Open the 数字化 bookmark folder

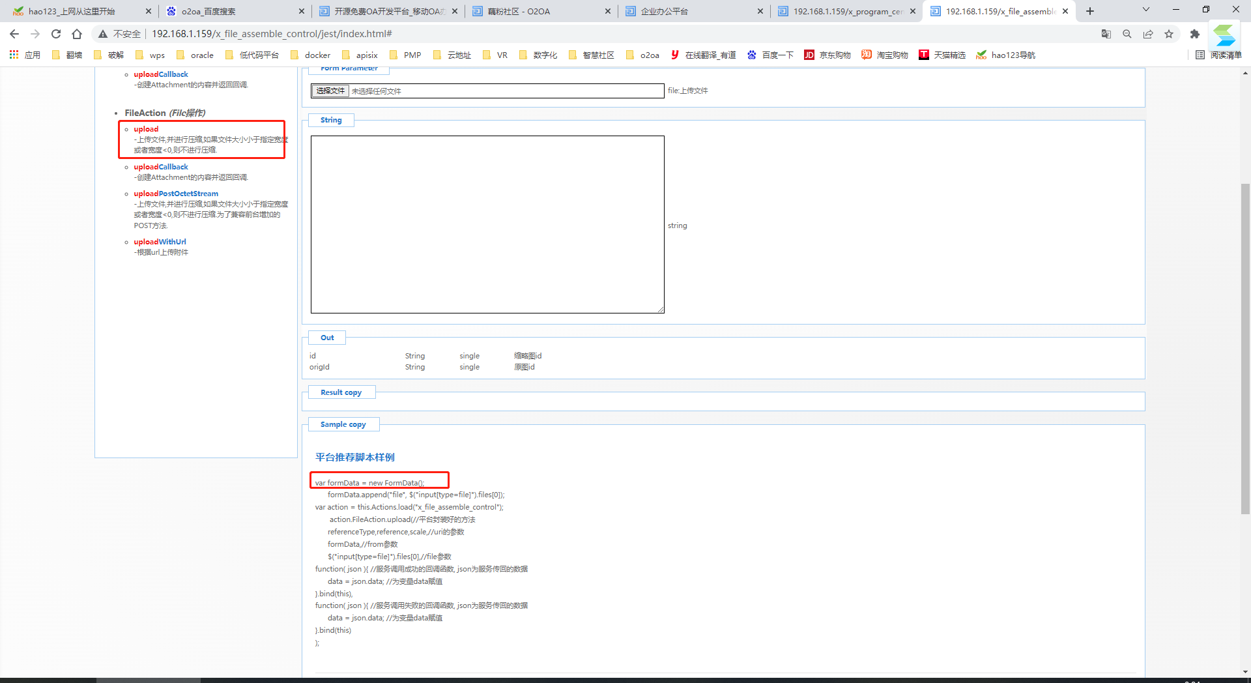(538, 55)
